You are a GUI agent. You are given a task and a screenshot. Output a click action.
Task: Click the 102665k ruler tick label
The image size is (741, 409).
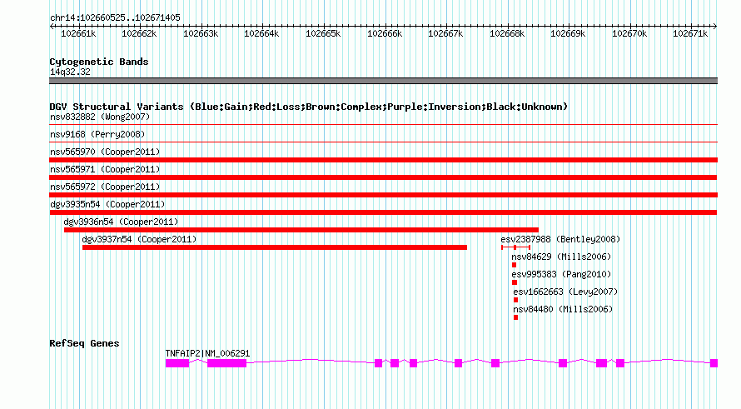(x=323, y=33)
